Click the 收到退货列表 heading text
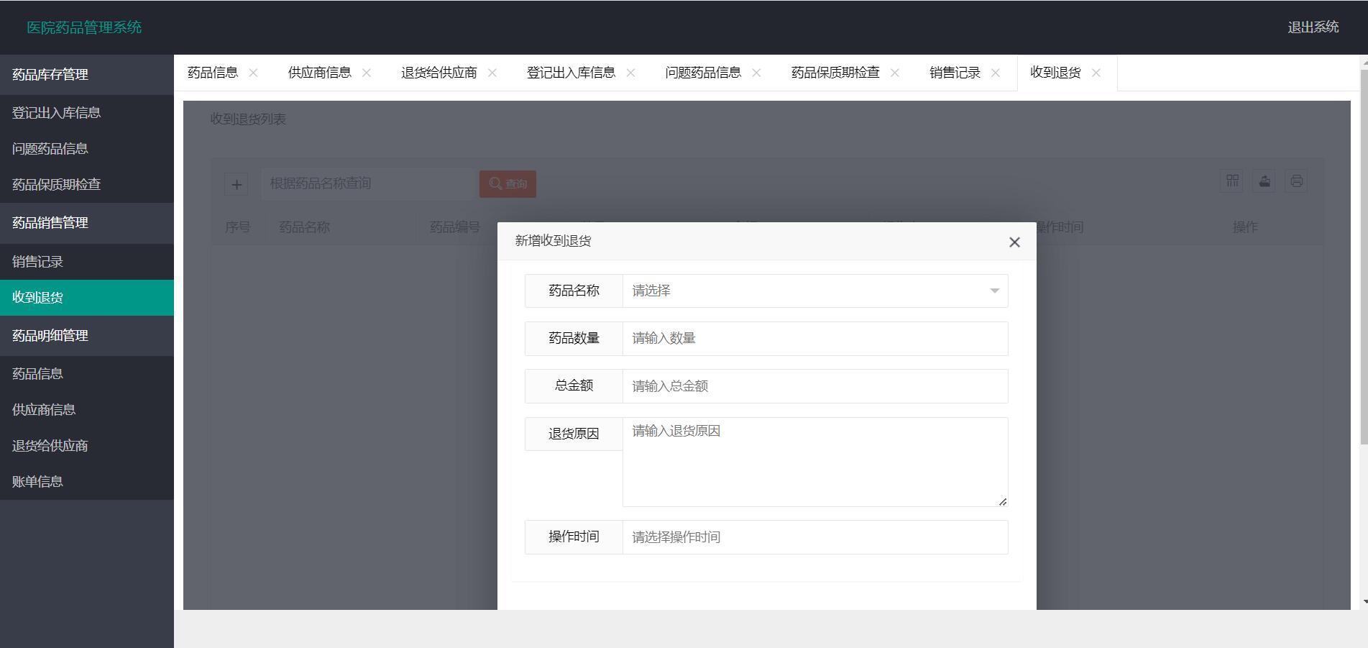Viewport: 1368px width, 648px height. pos(248,119)
